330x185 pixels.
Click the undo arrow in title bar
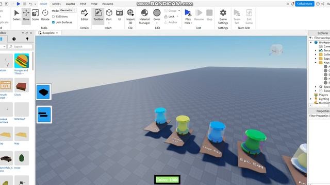tap(30, 4)
